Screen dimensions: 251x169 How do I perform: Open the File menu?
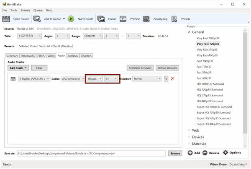(x=5, y=10)
